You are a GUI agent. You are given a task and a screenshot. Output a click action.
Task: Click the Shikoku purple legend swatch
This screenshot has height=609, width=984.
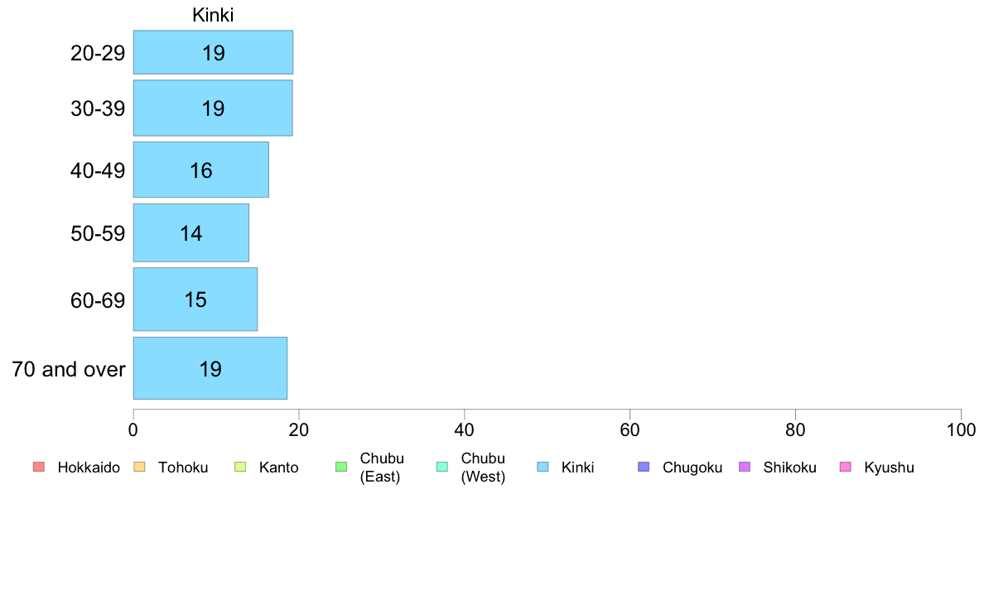tap(745, 467)
